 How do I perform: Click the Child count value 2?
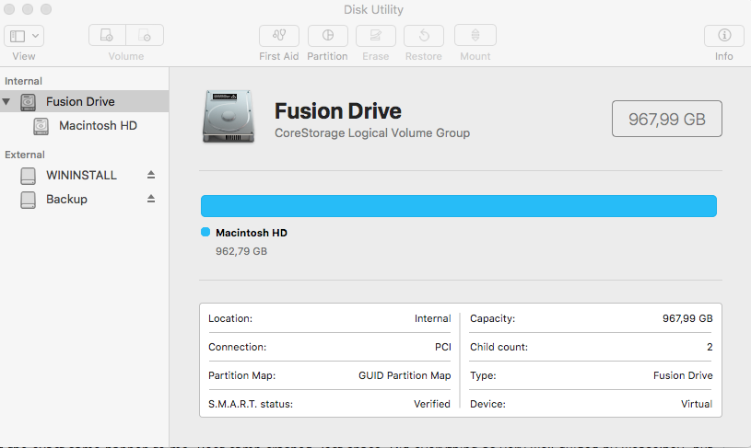click(710, 347)
